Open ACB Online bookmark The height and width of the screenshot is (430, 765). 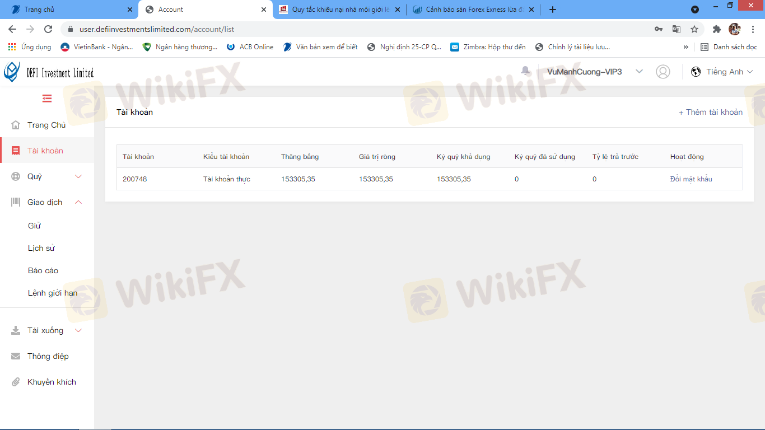[250, 47]
